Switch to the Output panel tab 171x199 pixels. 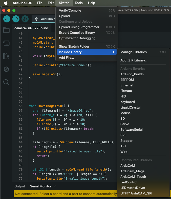tap(20, 186)
